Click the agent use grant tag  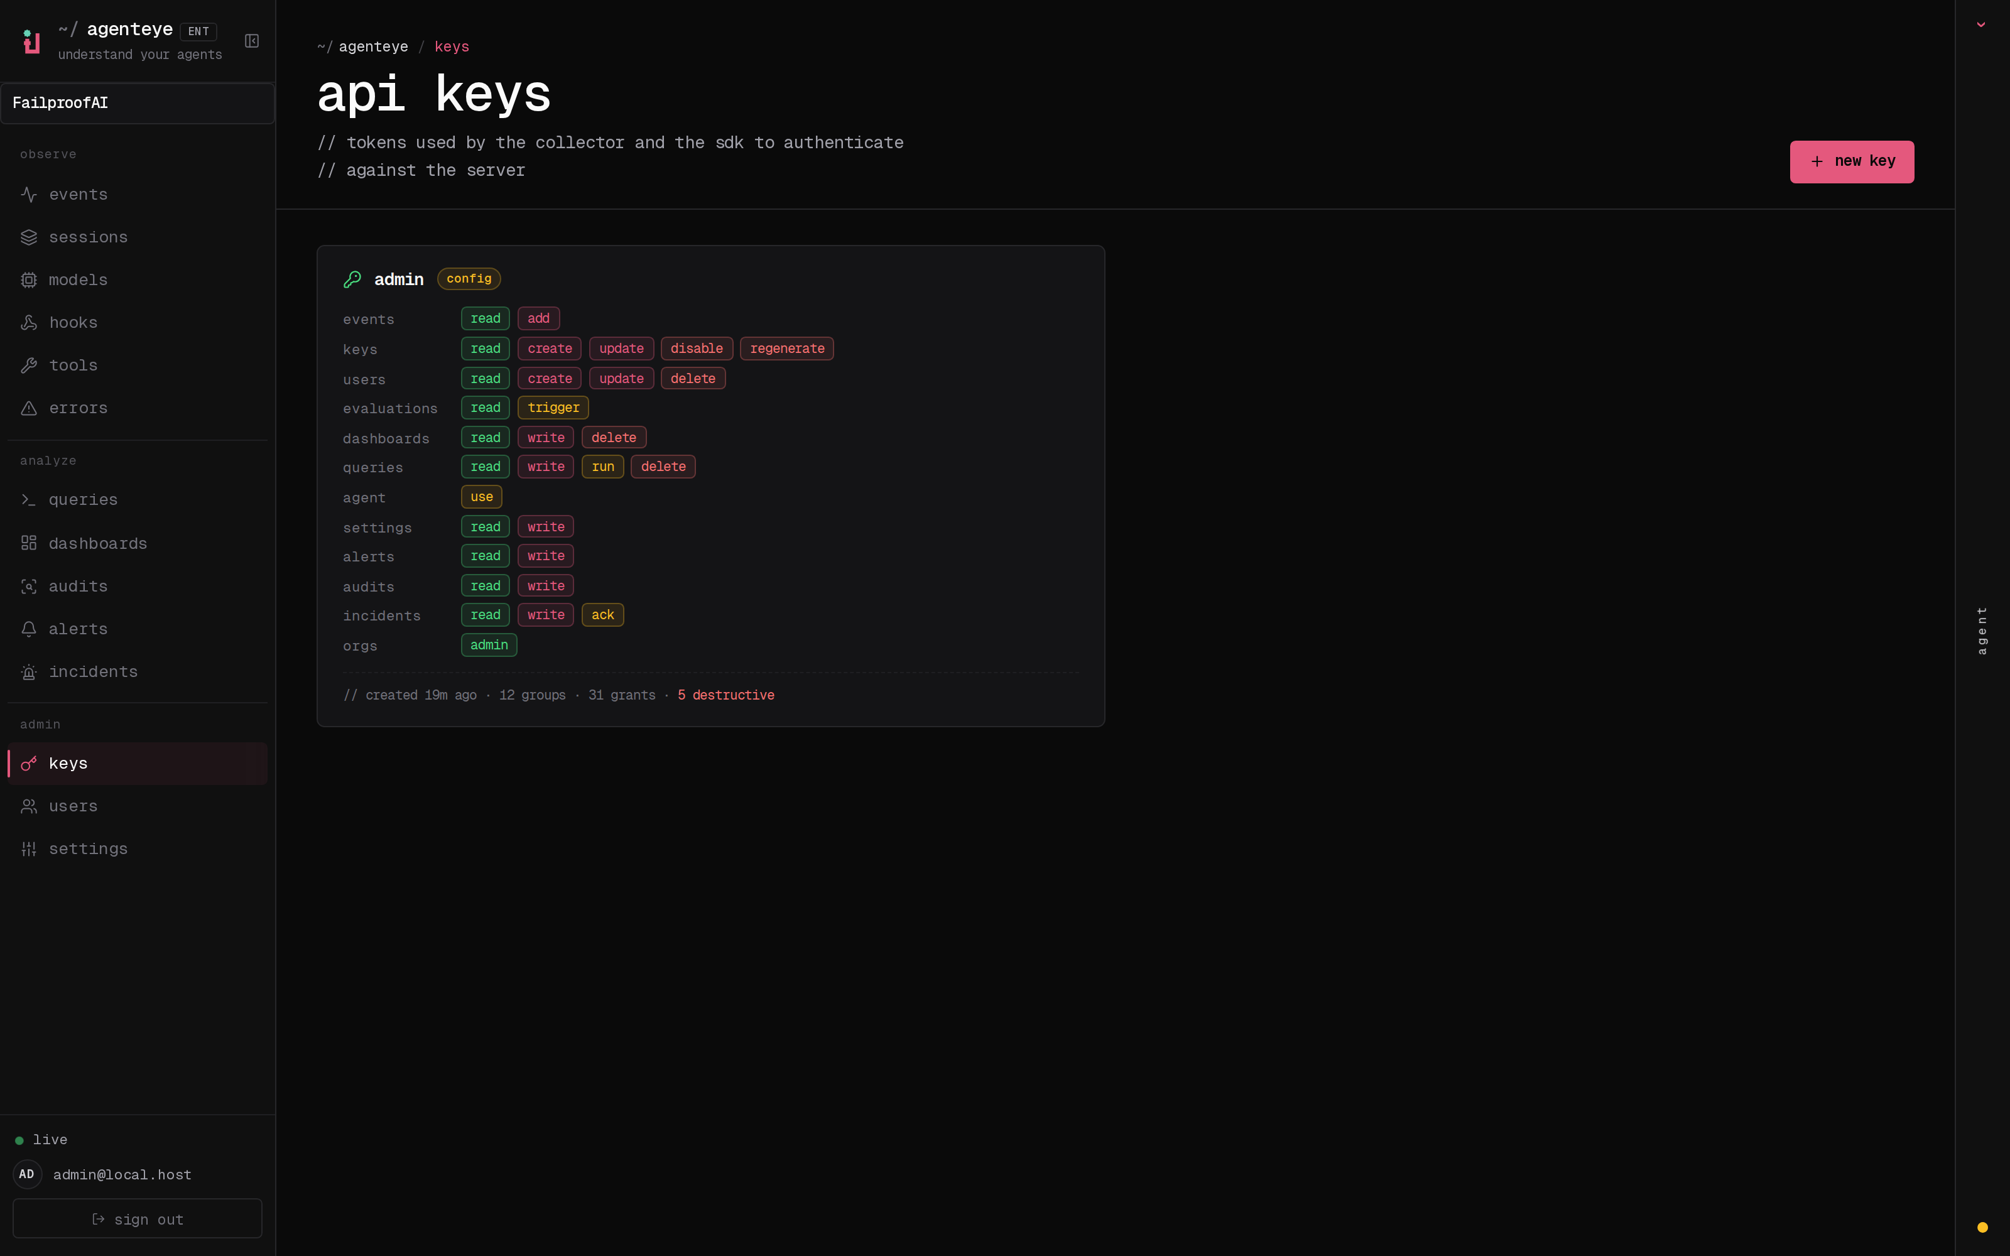coord(482,497)
